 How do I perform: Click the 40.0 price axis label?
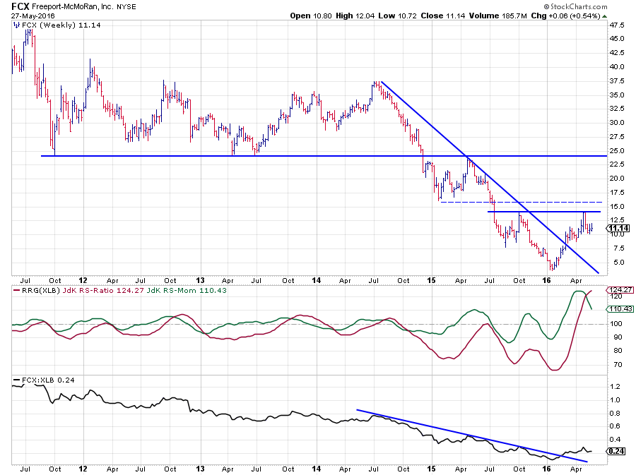click(x=617, y=67)
